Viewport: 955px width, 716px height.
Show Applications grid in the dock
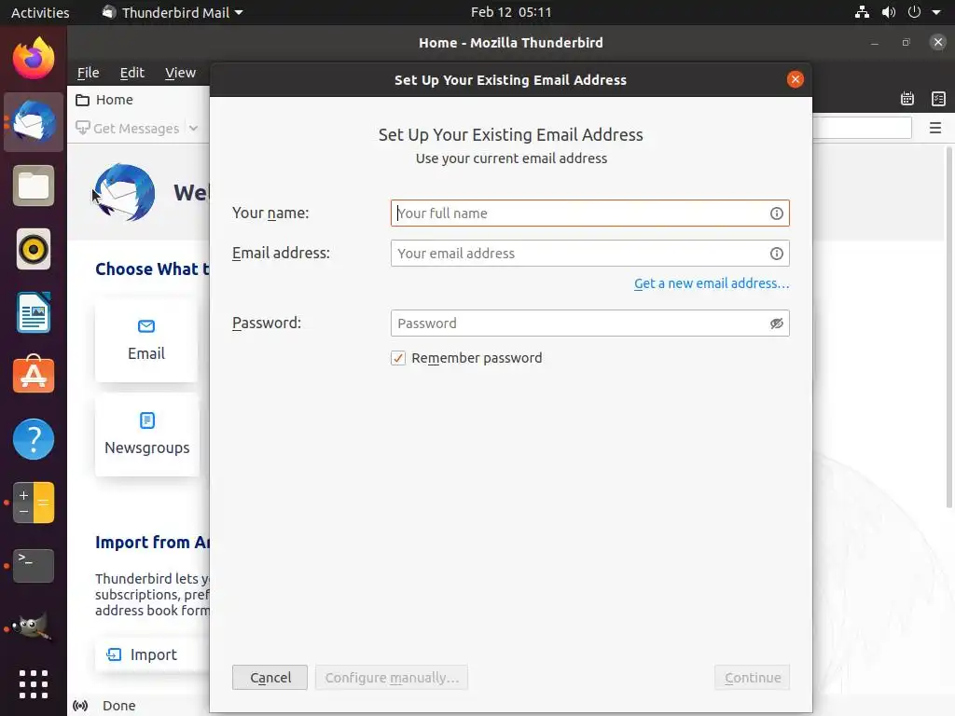34,684
